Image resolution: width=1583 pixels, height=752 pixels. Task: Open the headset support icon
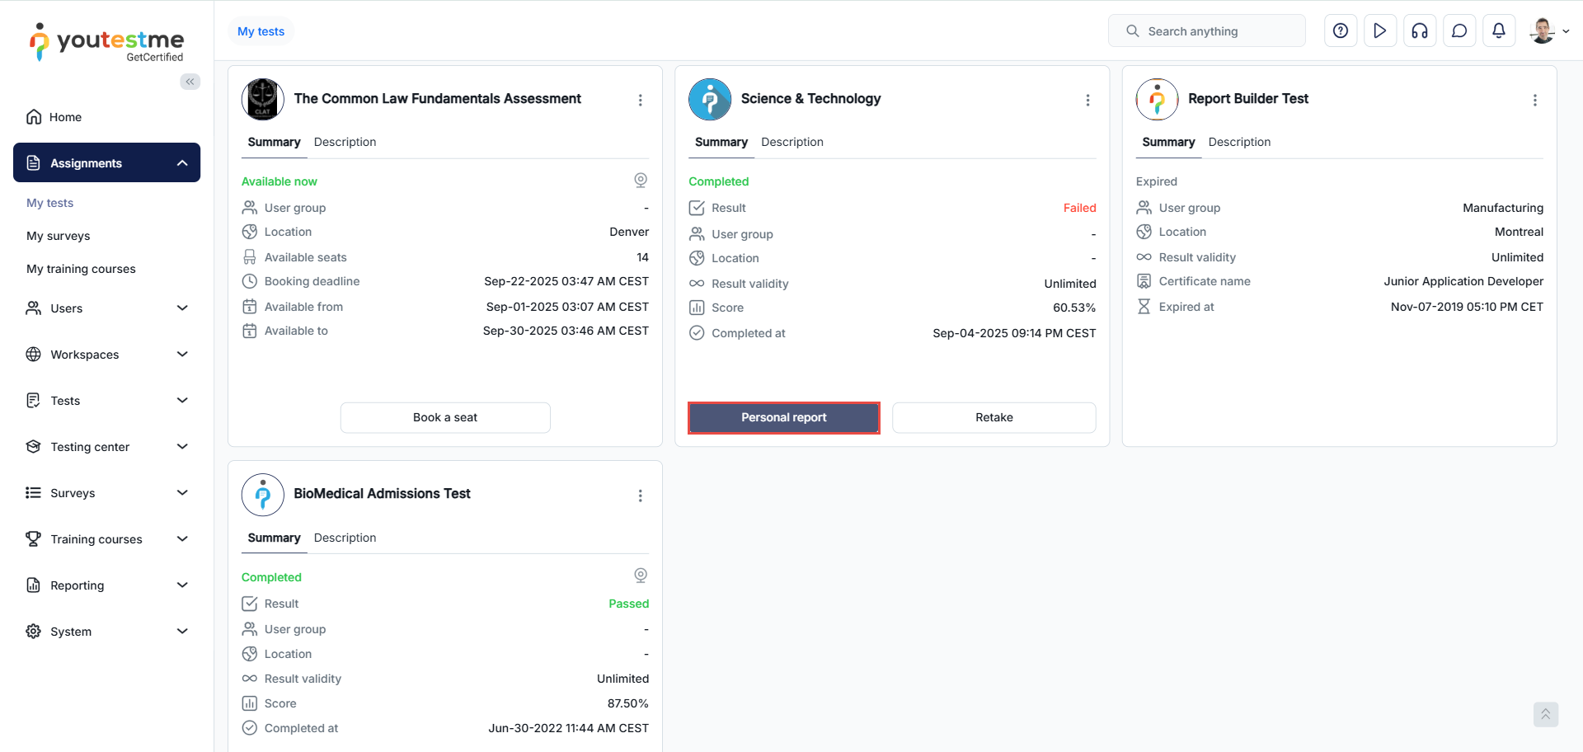pyautogui.click(x=1420, y=31)
